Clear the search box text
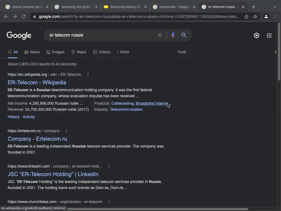This screenshot has height=211, width=281. click(x=159, y=35)
